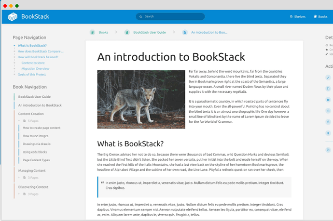Jump to 'Goals of this Project' section
The image size is (333, 221).
[32, 74]
